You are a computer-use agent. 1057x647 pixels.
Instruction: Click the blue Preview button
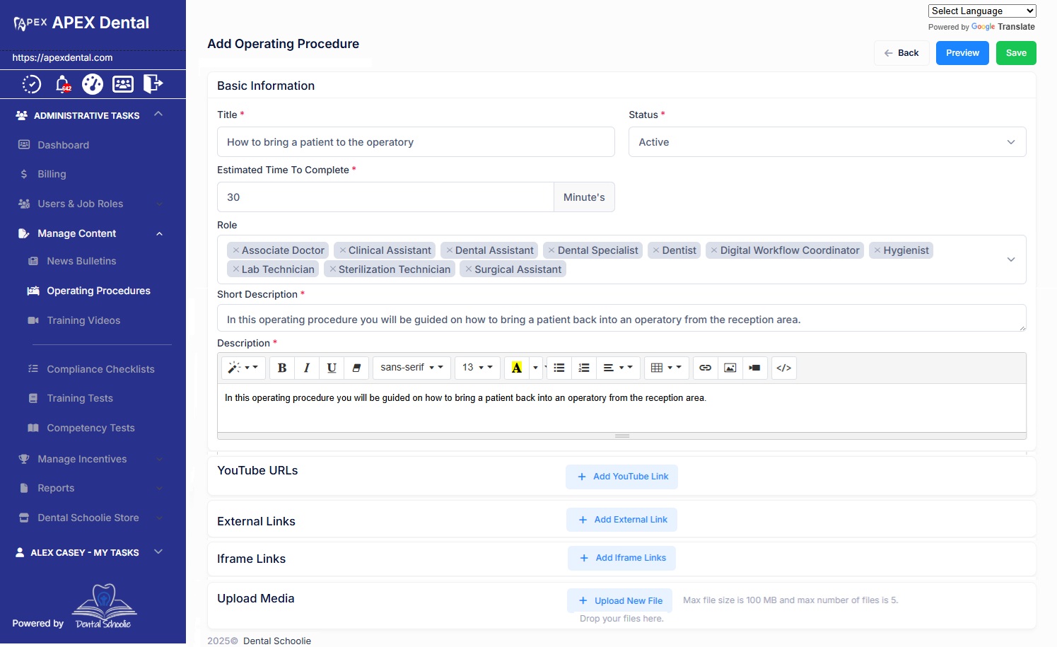coord(962,53)
